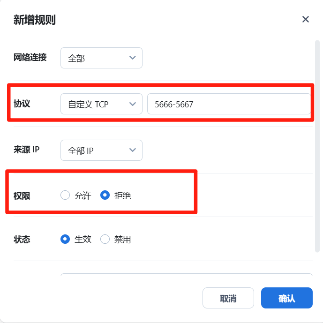Open the 网络连接 全部 dropdown
Image resolution: width=323 pixels, height=323 pixels.
(x=101, y=58)
